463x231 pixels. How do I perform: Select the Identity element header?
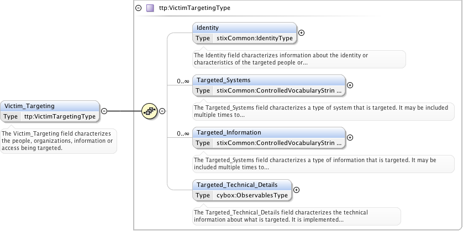coord(244,28)
